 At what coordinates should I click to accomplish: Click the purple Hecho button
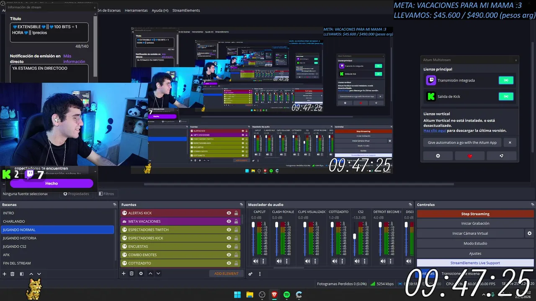point(52,183)
